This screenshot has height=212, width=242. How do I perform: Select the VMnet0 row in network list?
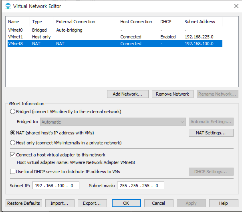click(x=115, y=30)
